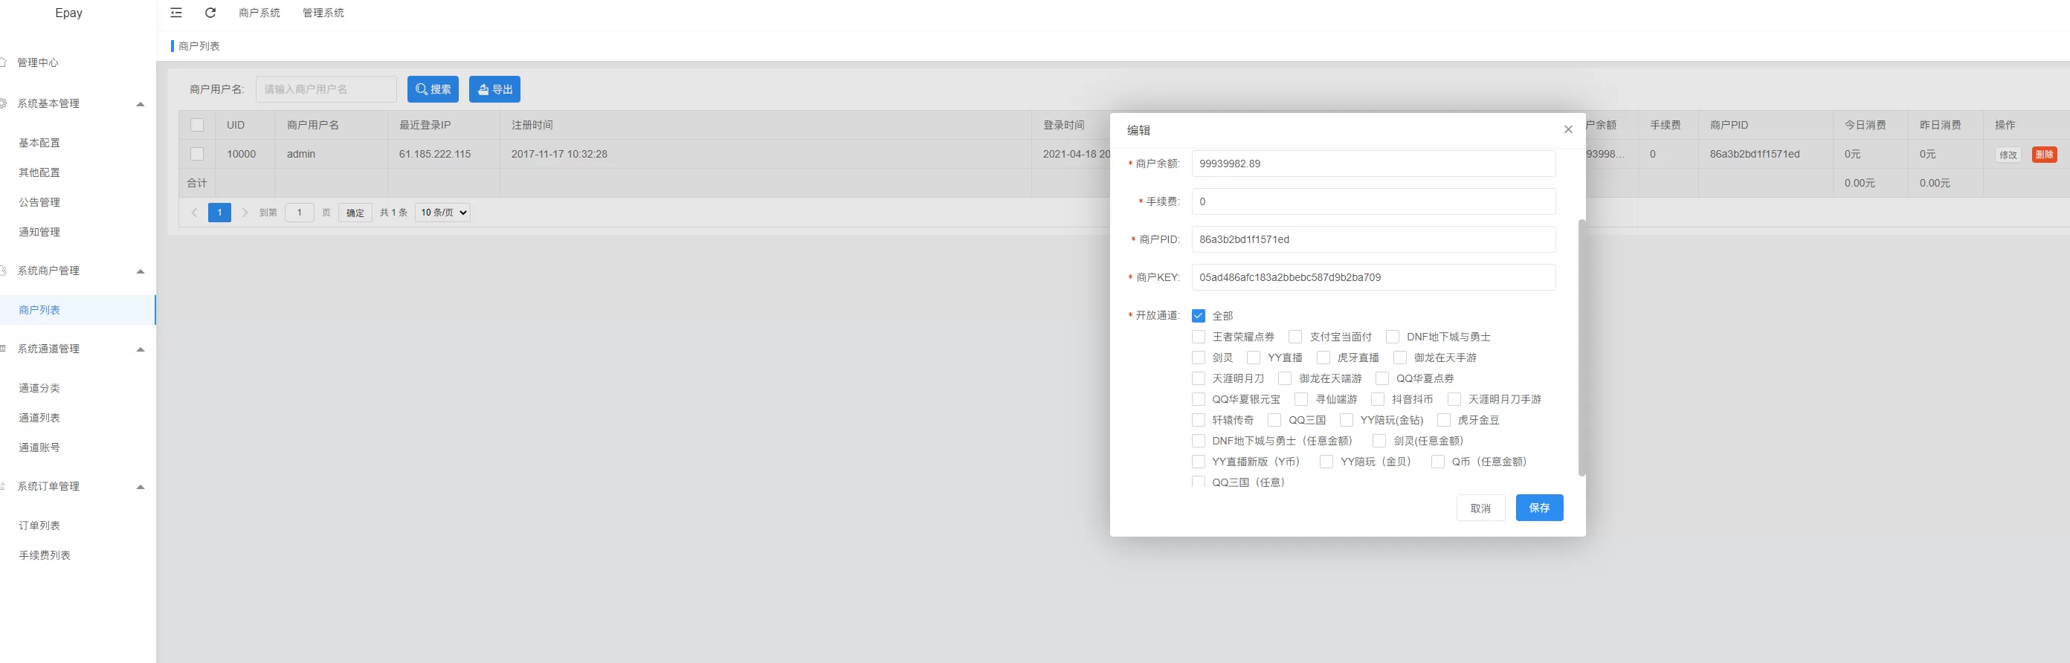This screenshot has height=663, width=2070.
Task: Click the 搜索 magnifier search button
Action: click(x=432, y=89)
